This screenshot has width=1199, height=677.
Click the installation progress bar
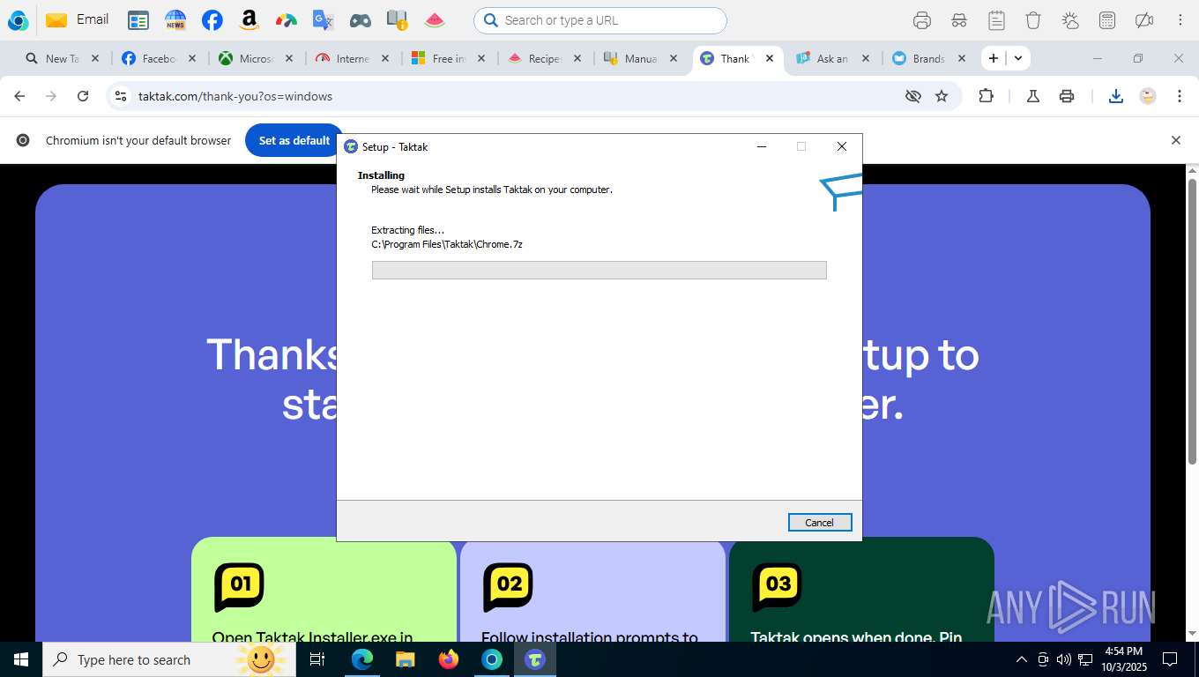[x=599, y=270]
